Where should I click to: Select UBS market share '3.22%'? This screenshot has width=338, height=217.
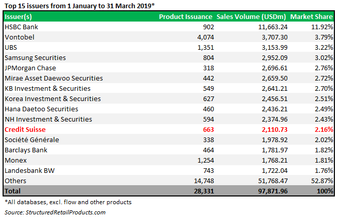pyautogui.click(x=324, y=48)
